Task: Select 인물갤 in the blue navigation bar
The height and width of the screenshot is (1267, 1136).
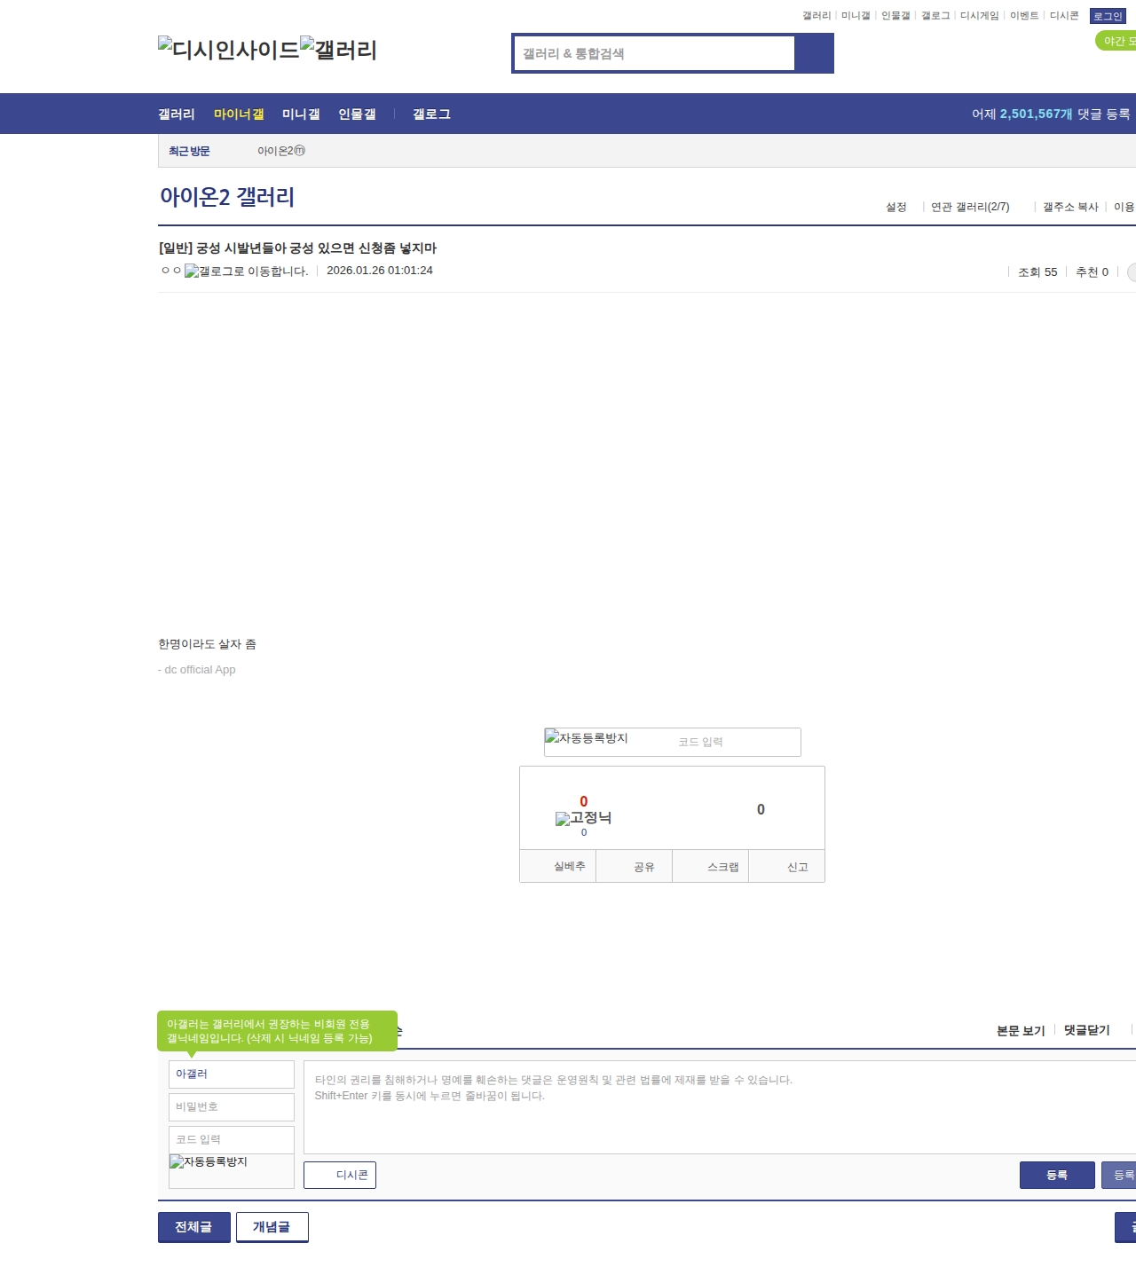Action: click(357, 114)
